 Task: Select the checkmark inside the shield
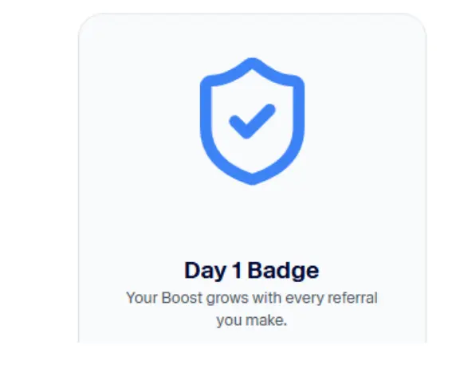tap(252, 121)
